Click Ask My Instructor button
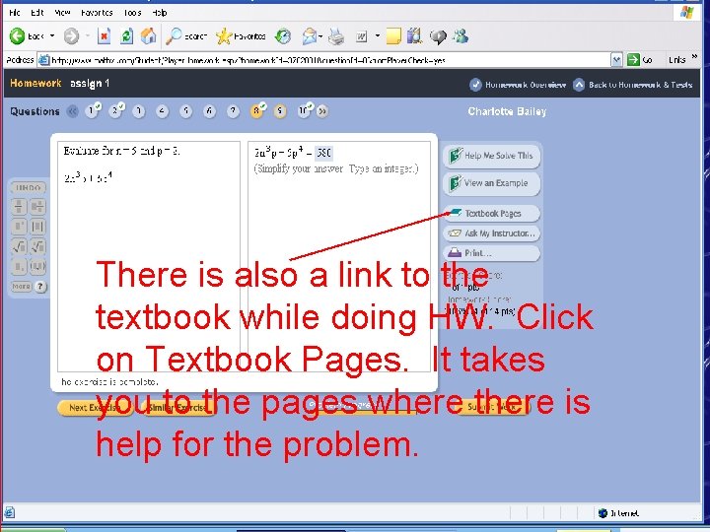This screenshot has height=532, width=710. [x=492, y=233]
